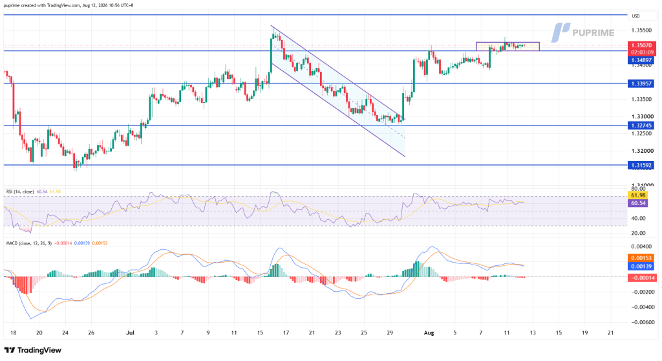Click the red current price label 1.35070
The width and height of the screenshot is (662, 361).
click(x=641, y=45)
